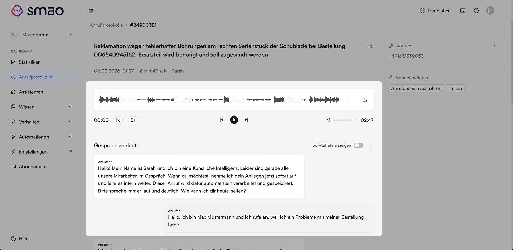This screenshot has width=513, height=250.
Task: Collapse the sidebar with the toggle icon
Action: click(x=91, y=11)
